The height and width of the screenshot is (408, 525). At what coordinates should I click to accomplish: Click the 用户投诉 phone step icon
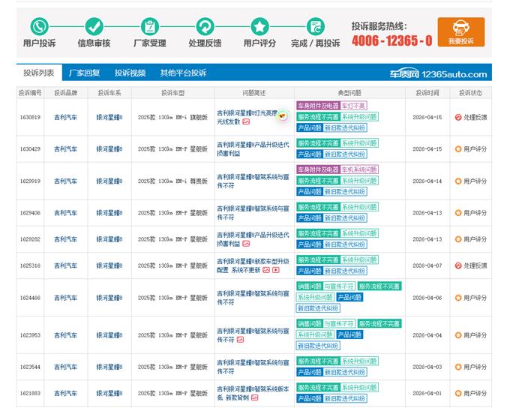pyautogui.click(x=39, y=27)
